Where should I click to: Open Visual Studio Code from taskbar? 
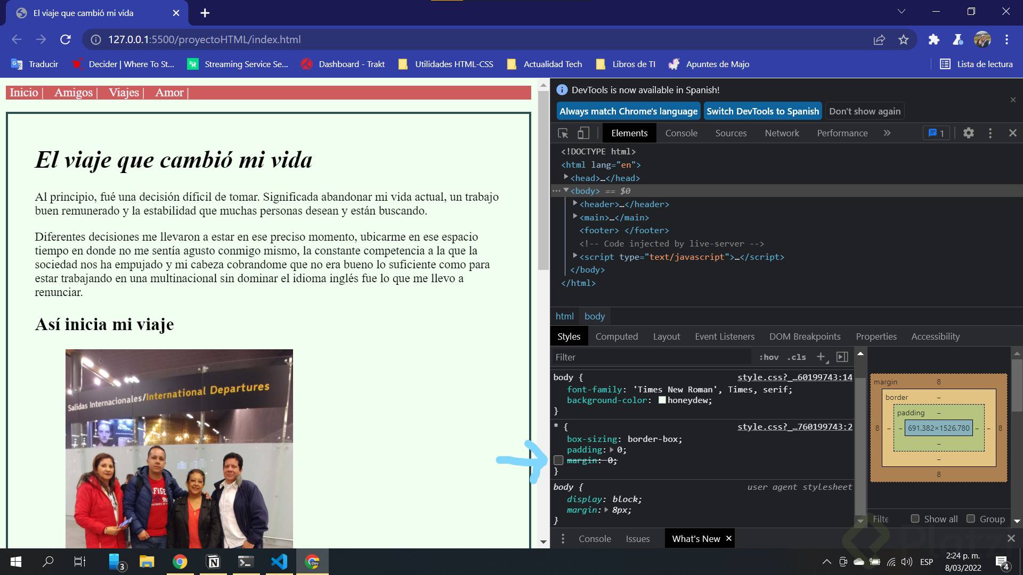[279, 562]
